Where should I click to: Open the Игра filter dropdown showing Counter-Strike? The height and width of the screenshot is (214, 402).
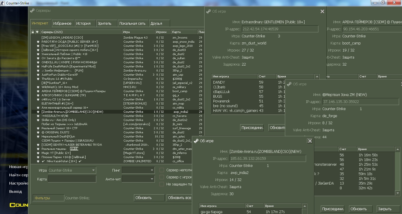(72, 170)
